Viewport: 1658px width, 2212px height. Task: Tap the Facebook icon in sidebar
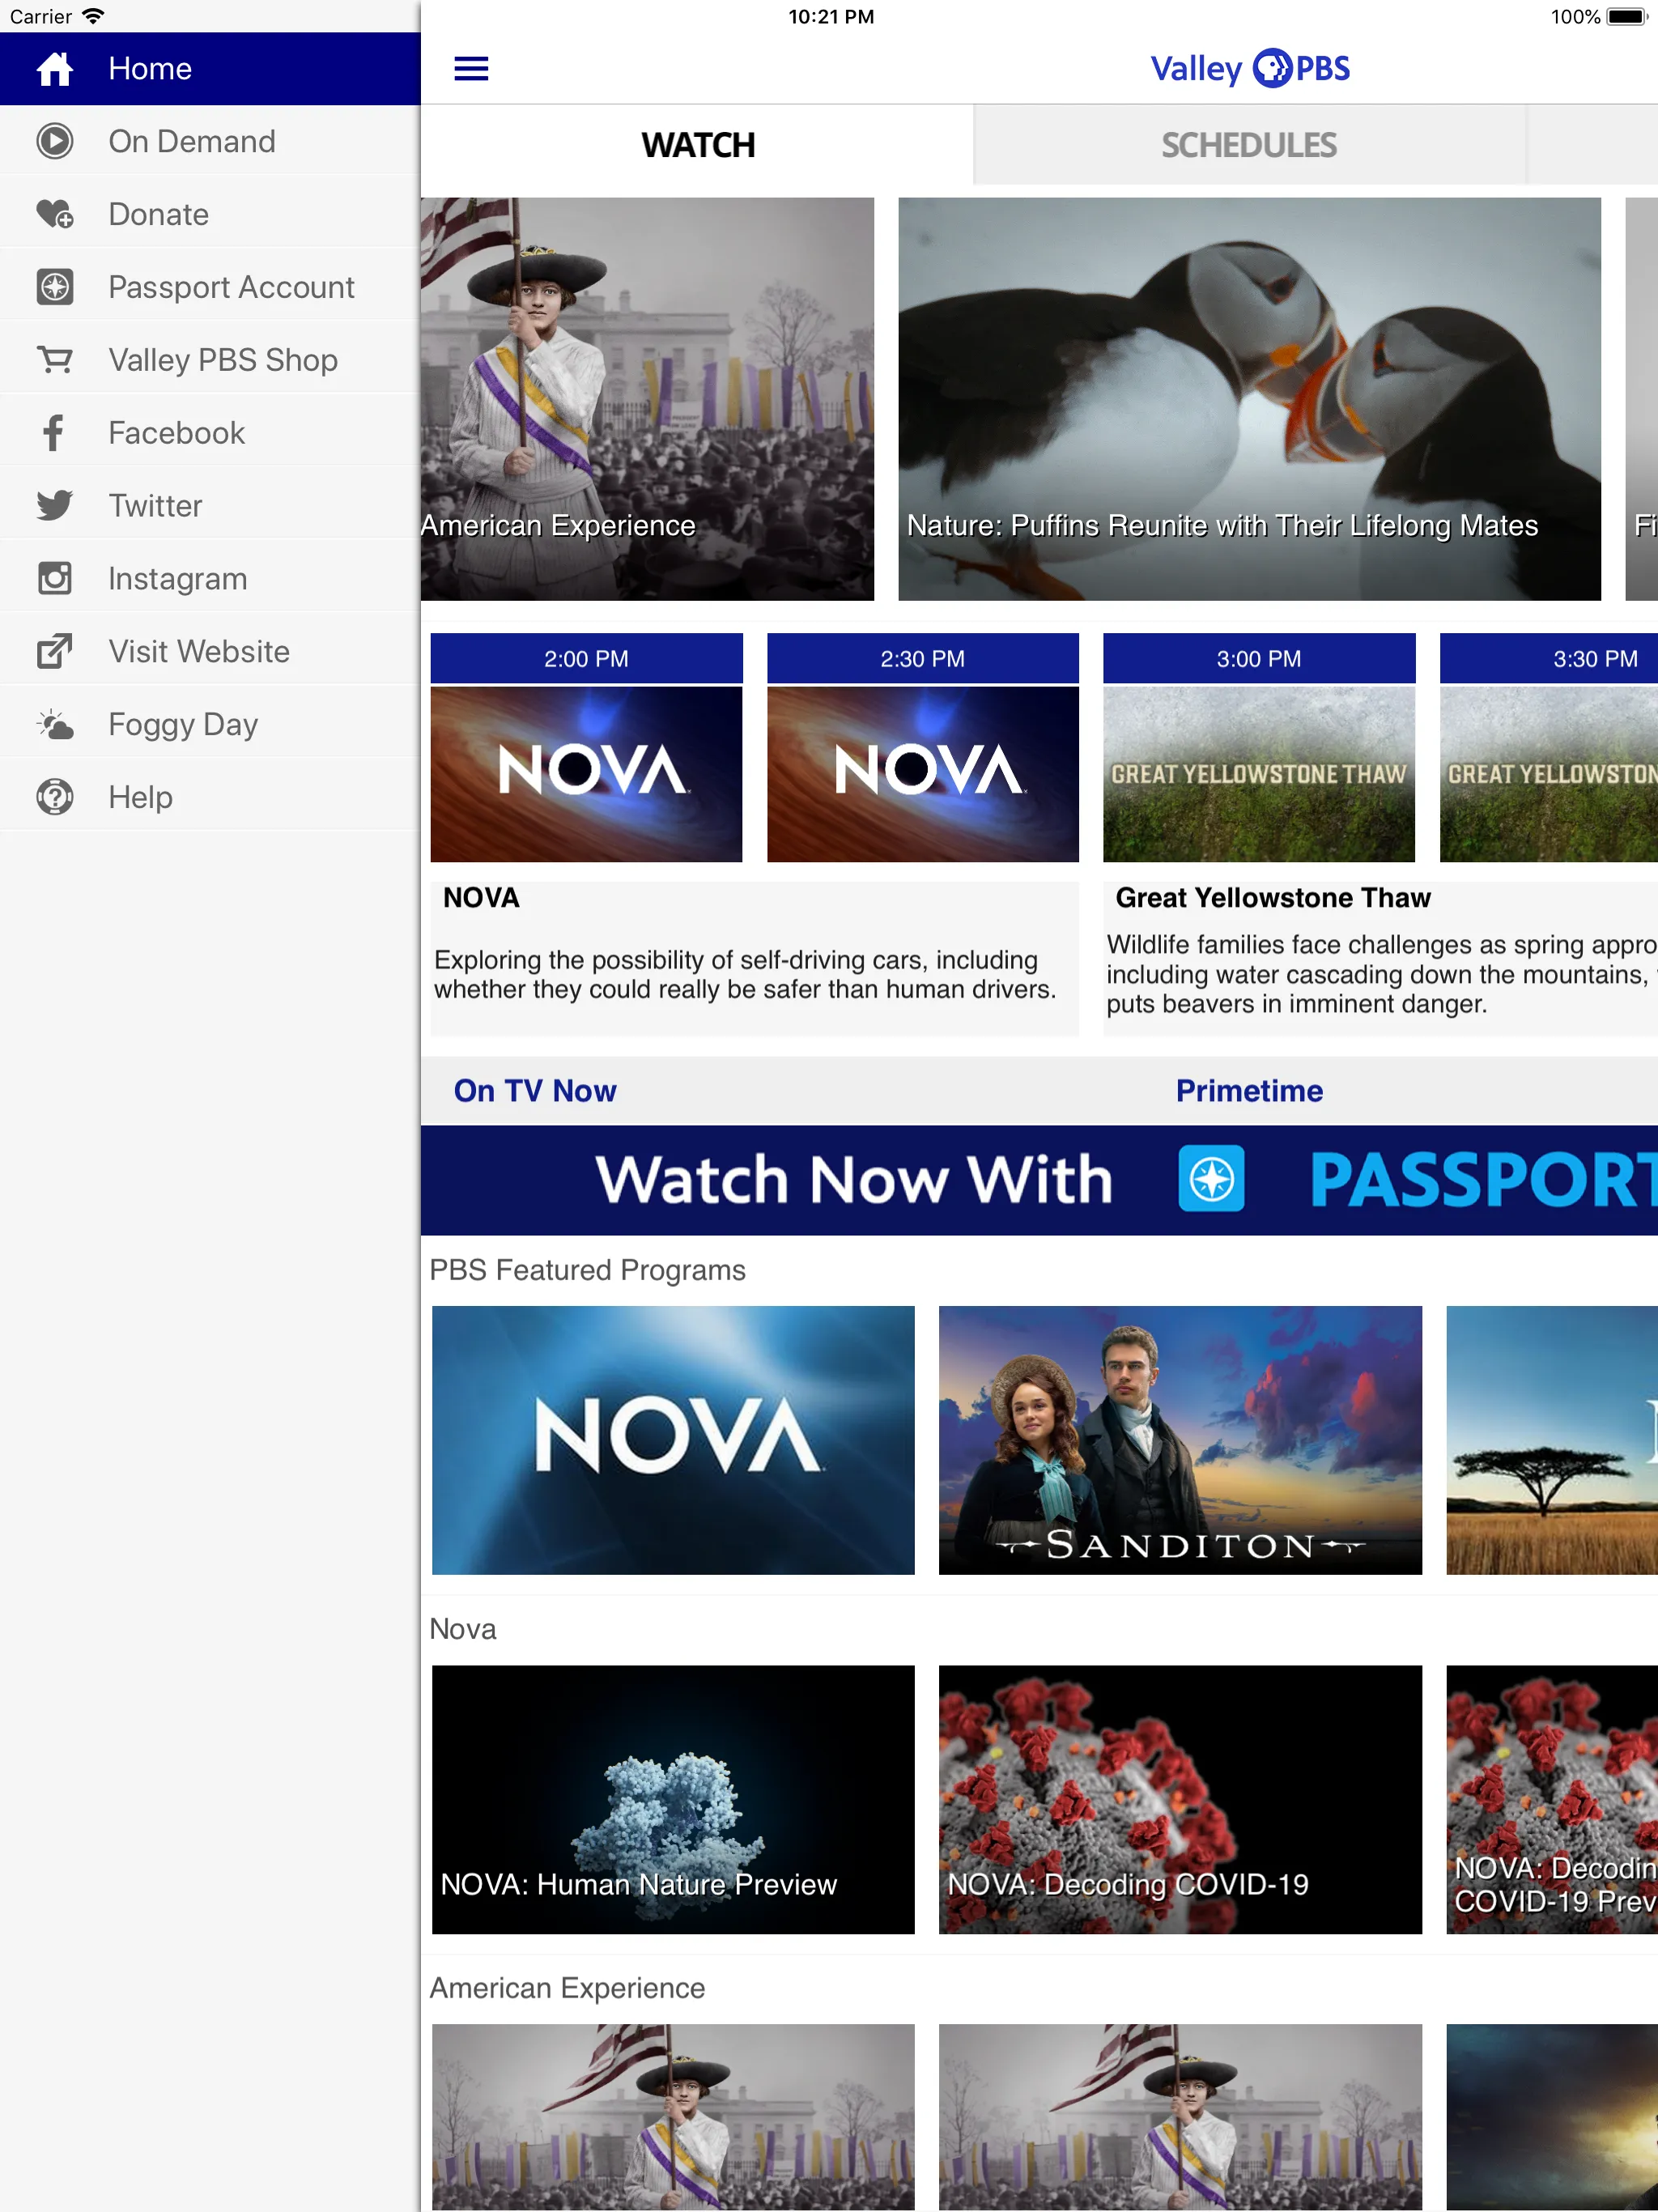point(54,433)
